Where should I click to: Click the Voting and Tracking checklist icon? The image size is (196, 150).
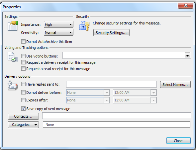coord(13,57)
